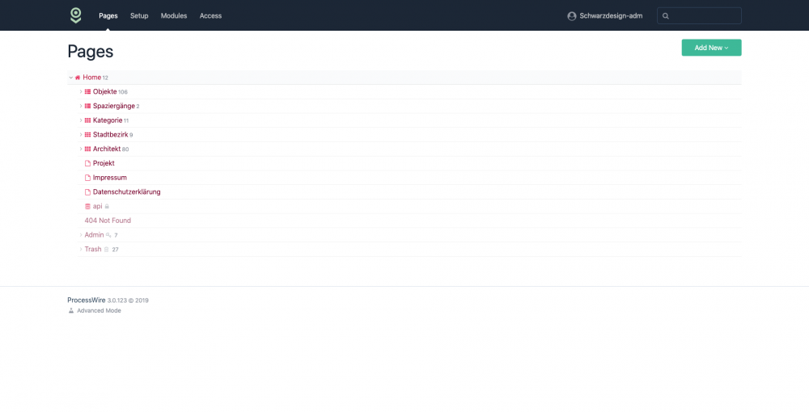The width and height of the screenshot is (809, 412).
Task: Click the search magnifier icon
Action: click(666, 16)
